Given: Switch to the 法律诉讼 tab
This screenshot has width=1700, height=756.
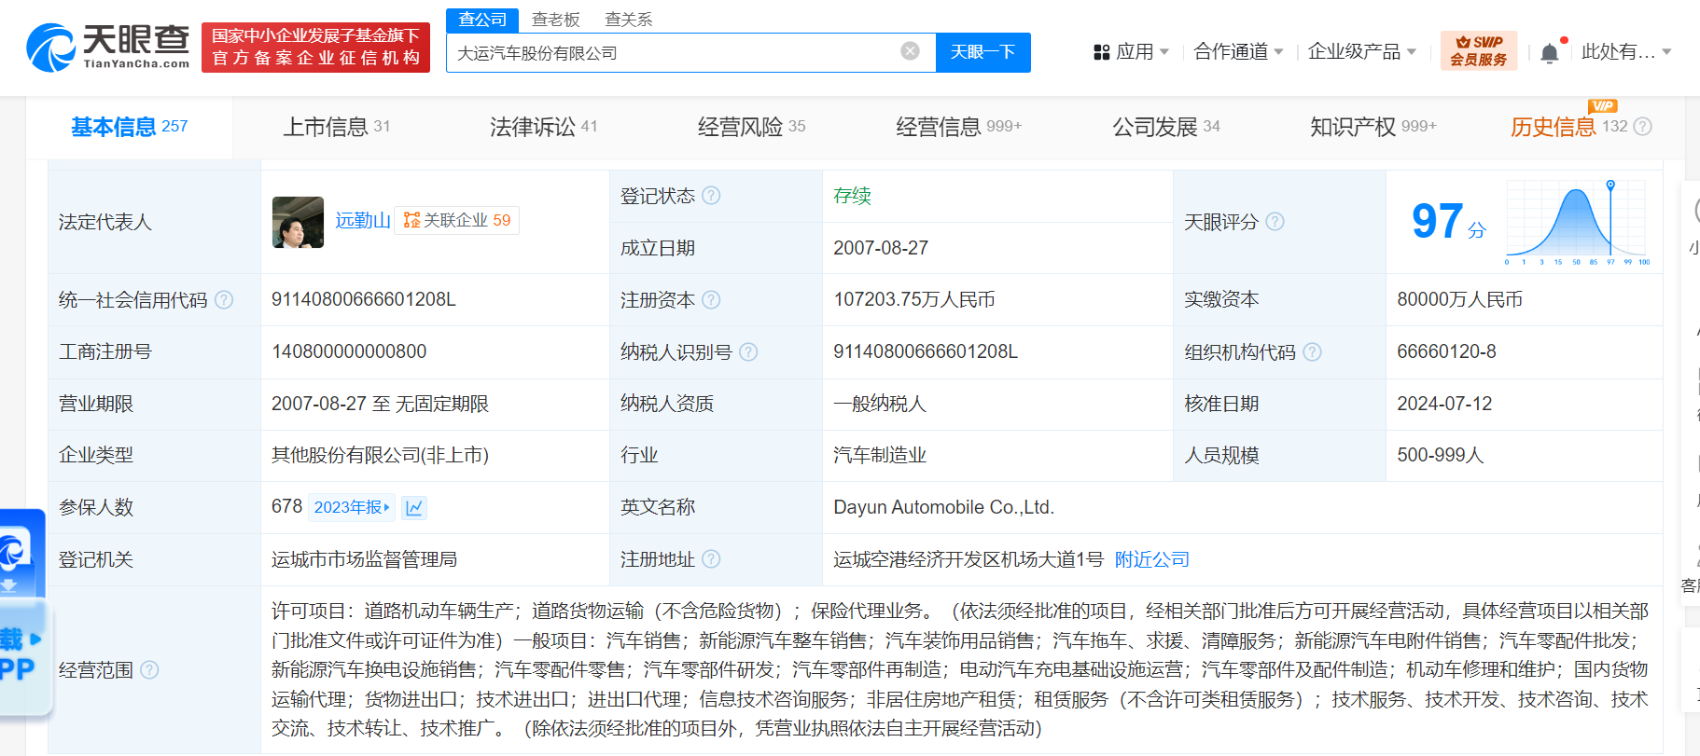Looking at the screenshot, I should 542,127.
